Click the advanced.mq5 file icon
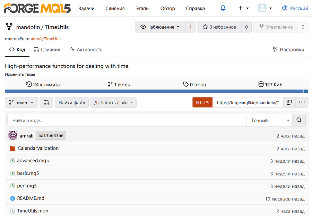 pyautogui.click(x=12, y=161)
